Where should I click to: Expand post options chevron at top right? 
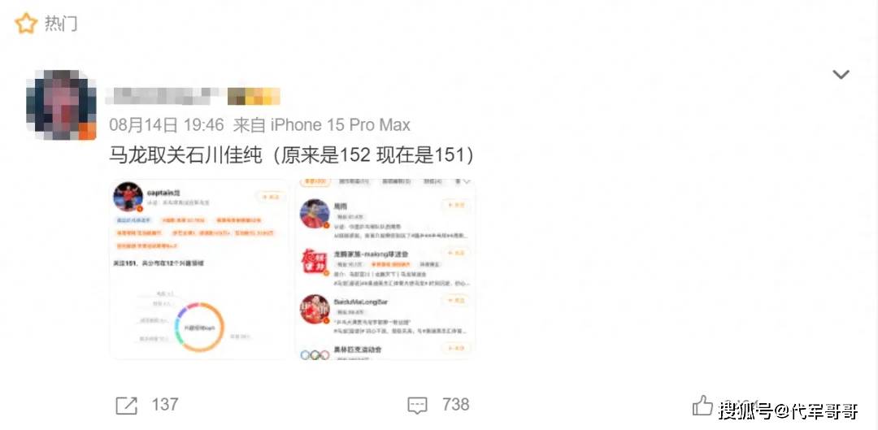tap(841, 75)
